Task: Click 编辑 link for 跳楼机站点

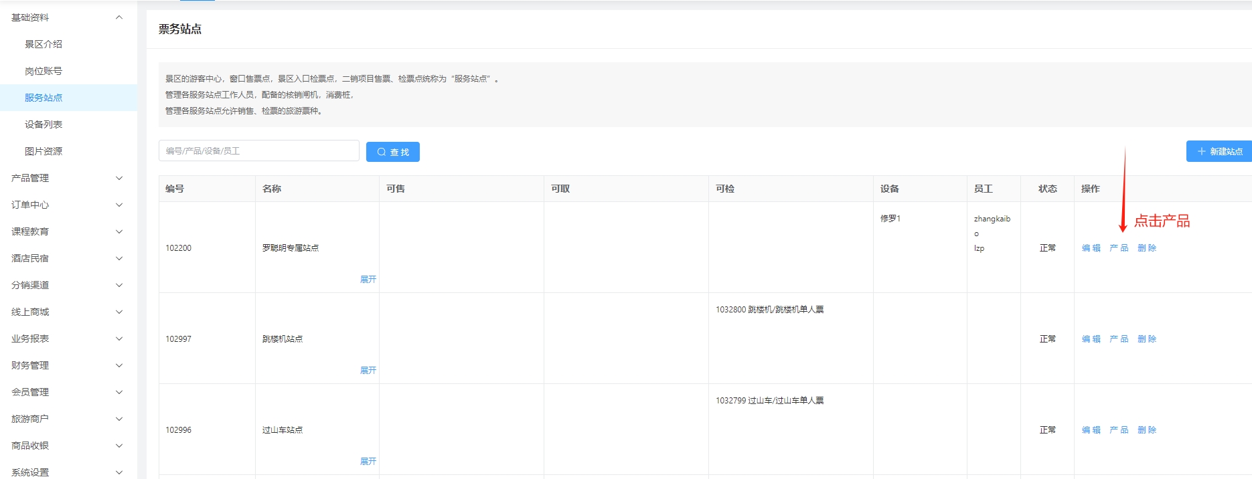Action: click(x=1091, y=339)
